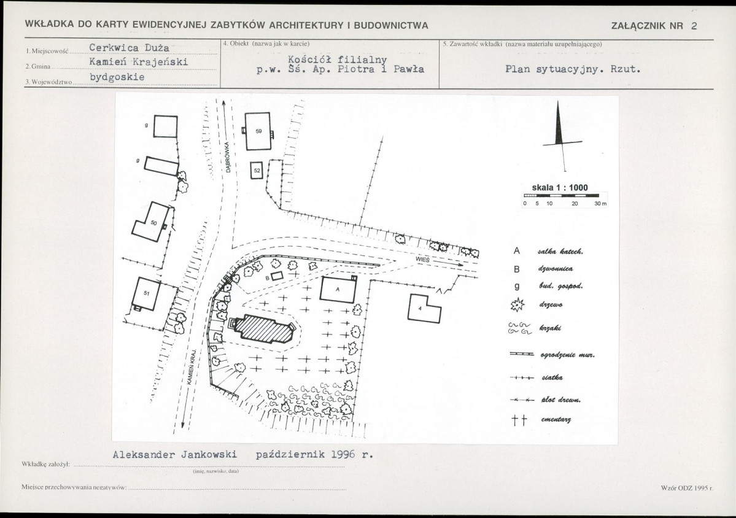Click the shrubs symbol in the legend
This screenshot has height=518, width=736.
tap(519, 328)
